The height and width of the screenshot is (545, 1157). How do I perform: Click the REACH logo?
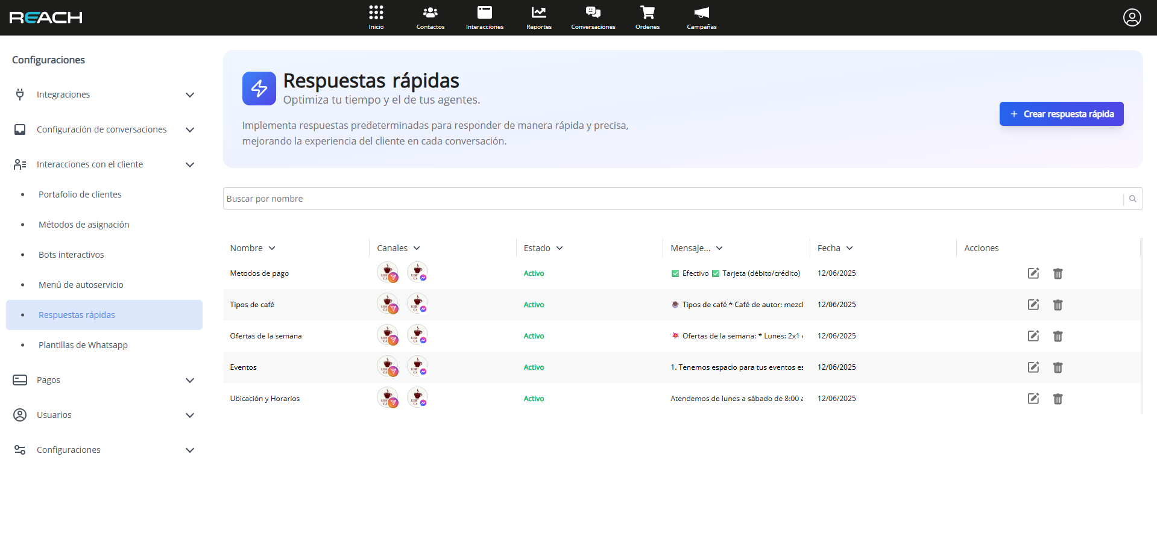pos(46,17)
